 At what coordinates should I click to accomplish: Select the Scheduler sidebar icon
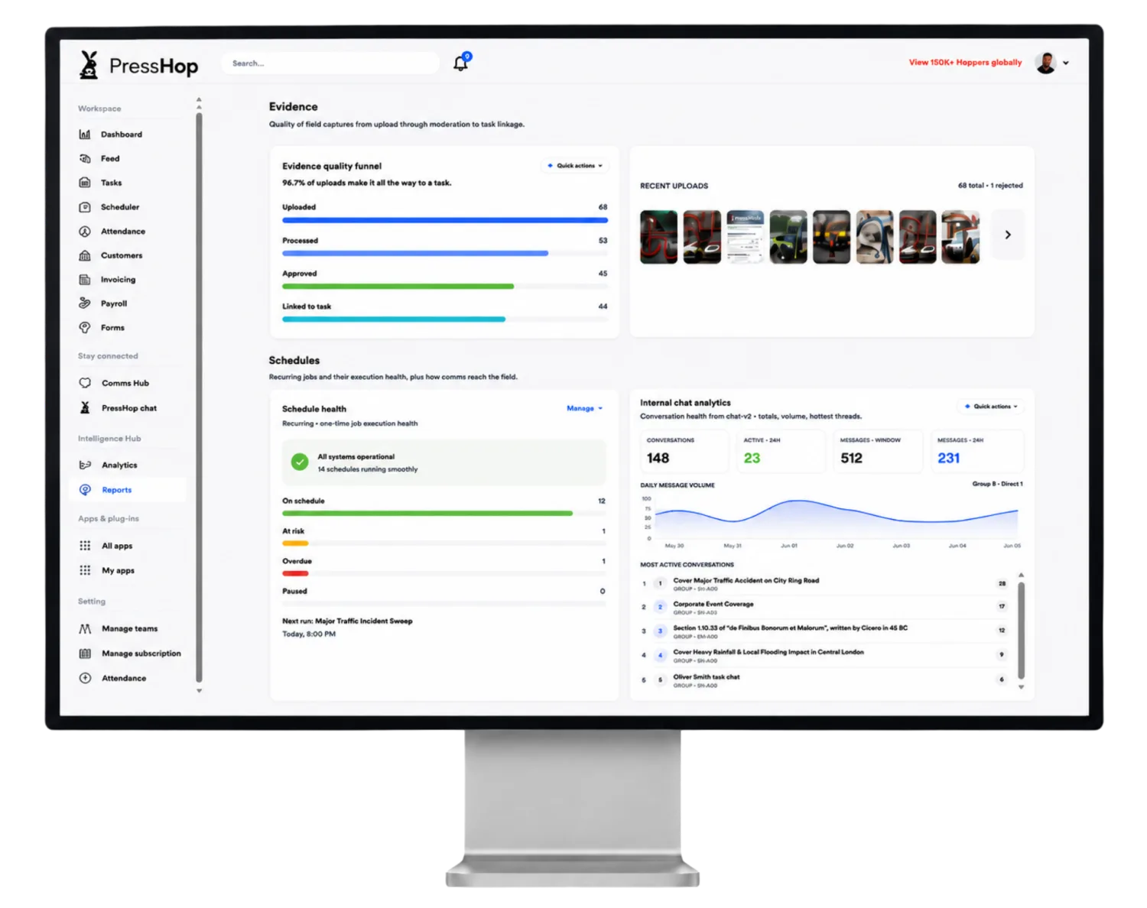pyautogui.click(x=85, y=207)
